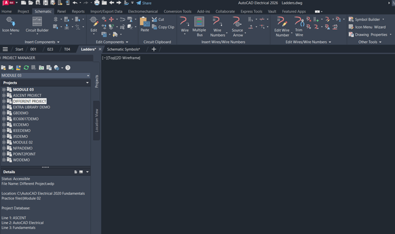Open the Location View side tab
This screenshot has height=234, width=395.
point(97,120)
